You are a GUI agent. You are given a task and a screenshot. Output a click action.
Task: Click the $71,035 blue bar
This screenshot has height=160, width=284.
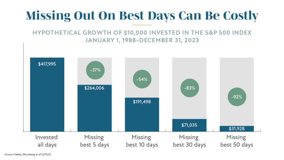point(189,125)
